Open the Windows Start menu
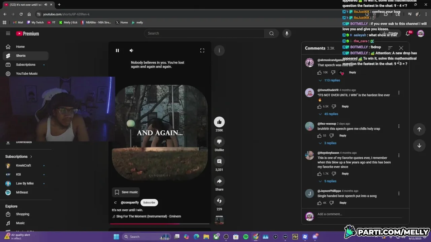 click(x=116, y=237)
